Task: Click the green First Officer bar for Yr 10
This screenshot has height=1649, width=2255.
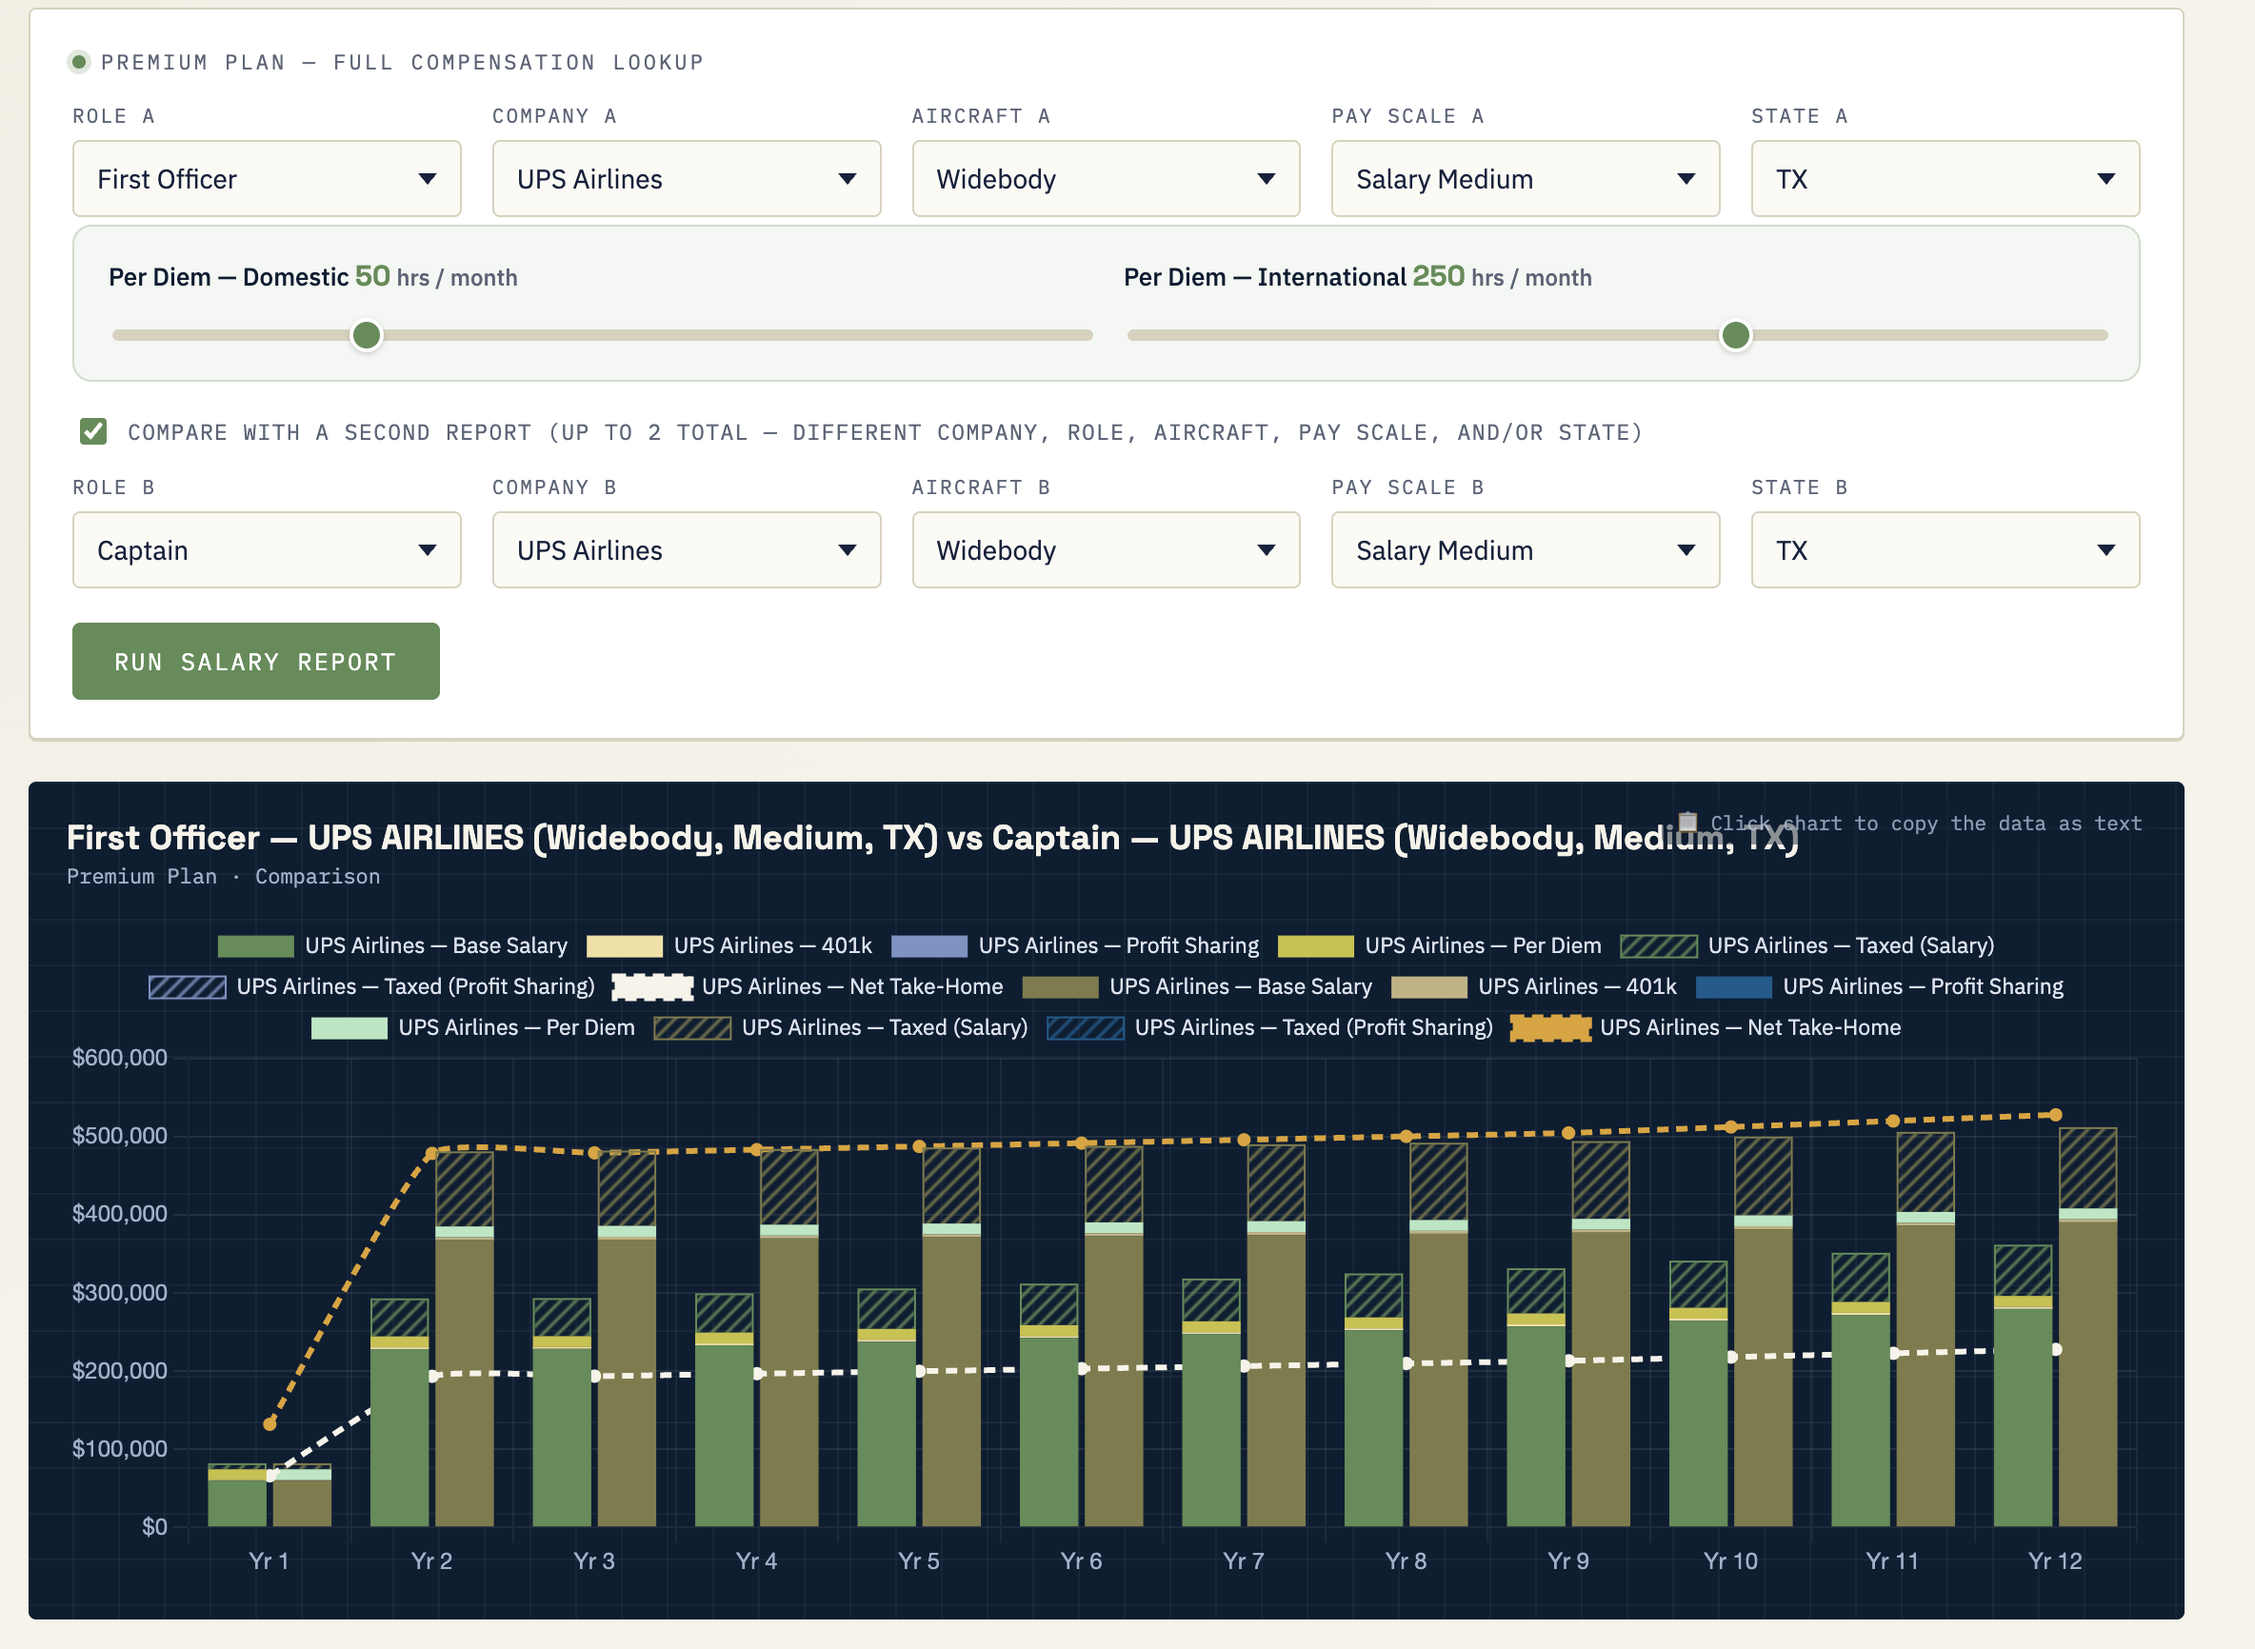Action: (1698, 1422)
